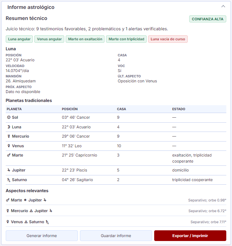This screenshot has height=246, width=232.
Task: Click Saturno's triplicidad cooperante status
Action: (x=192, y=180)
